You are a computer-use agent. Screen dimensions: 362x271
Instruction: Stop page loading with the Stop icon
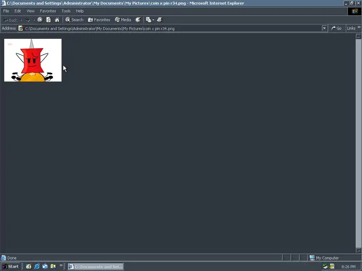(x=40, y=20)
